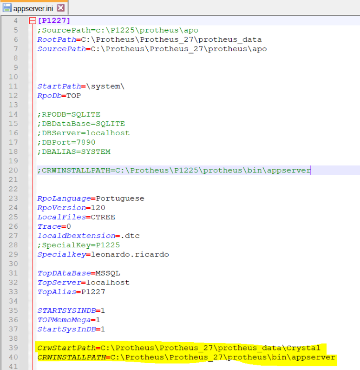Screen dimensions: 360x370
Task: Click commented ;CRWINSTALLPATH line 20
Action: point(174,170)
